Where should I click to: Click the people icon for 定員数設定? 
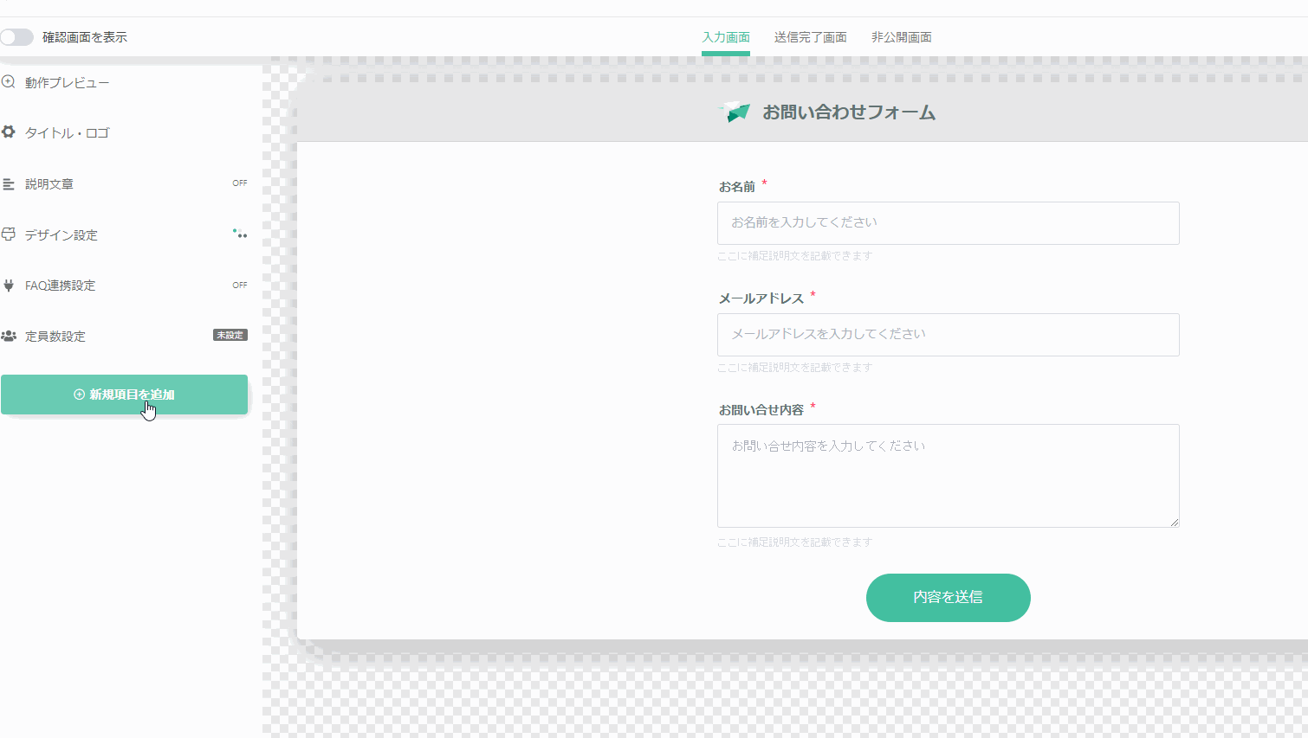(9, 336)
